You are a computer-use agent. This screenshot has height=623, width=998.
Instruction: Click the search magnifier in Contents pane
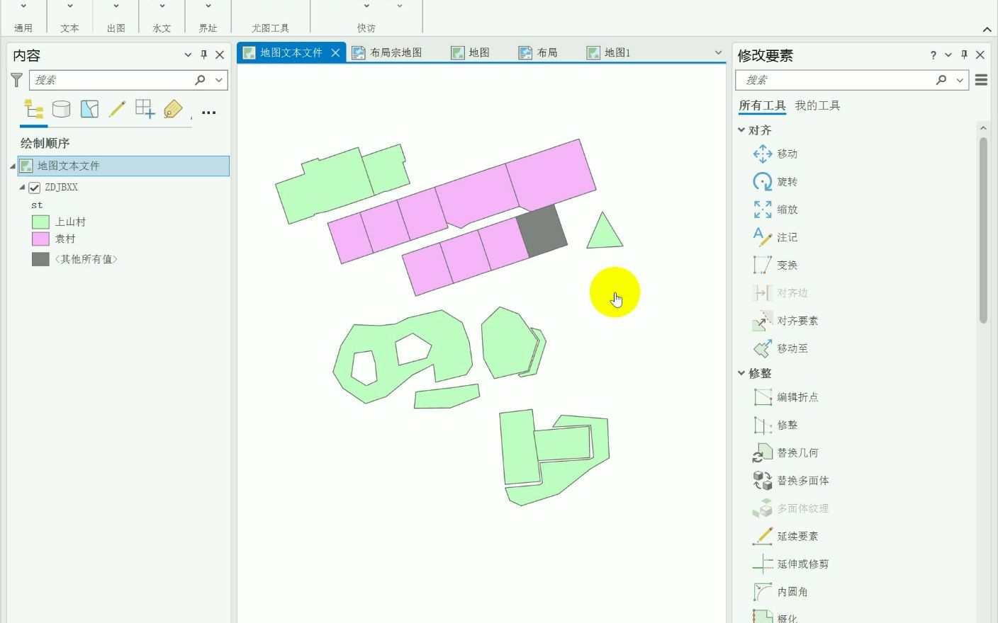coord(200,80)
